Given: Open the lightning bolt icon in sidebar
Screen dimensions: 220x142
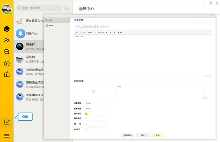Looking at the screenshot, I should point(7,64).
